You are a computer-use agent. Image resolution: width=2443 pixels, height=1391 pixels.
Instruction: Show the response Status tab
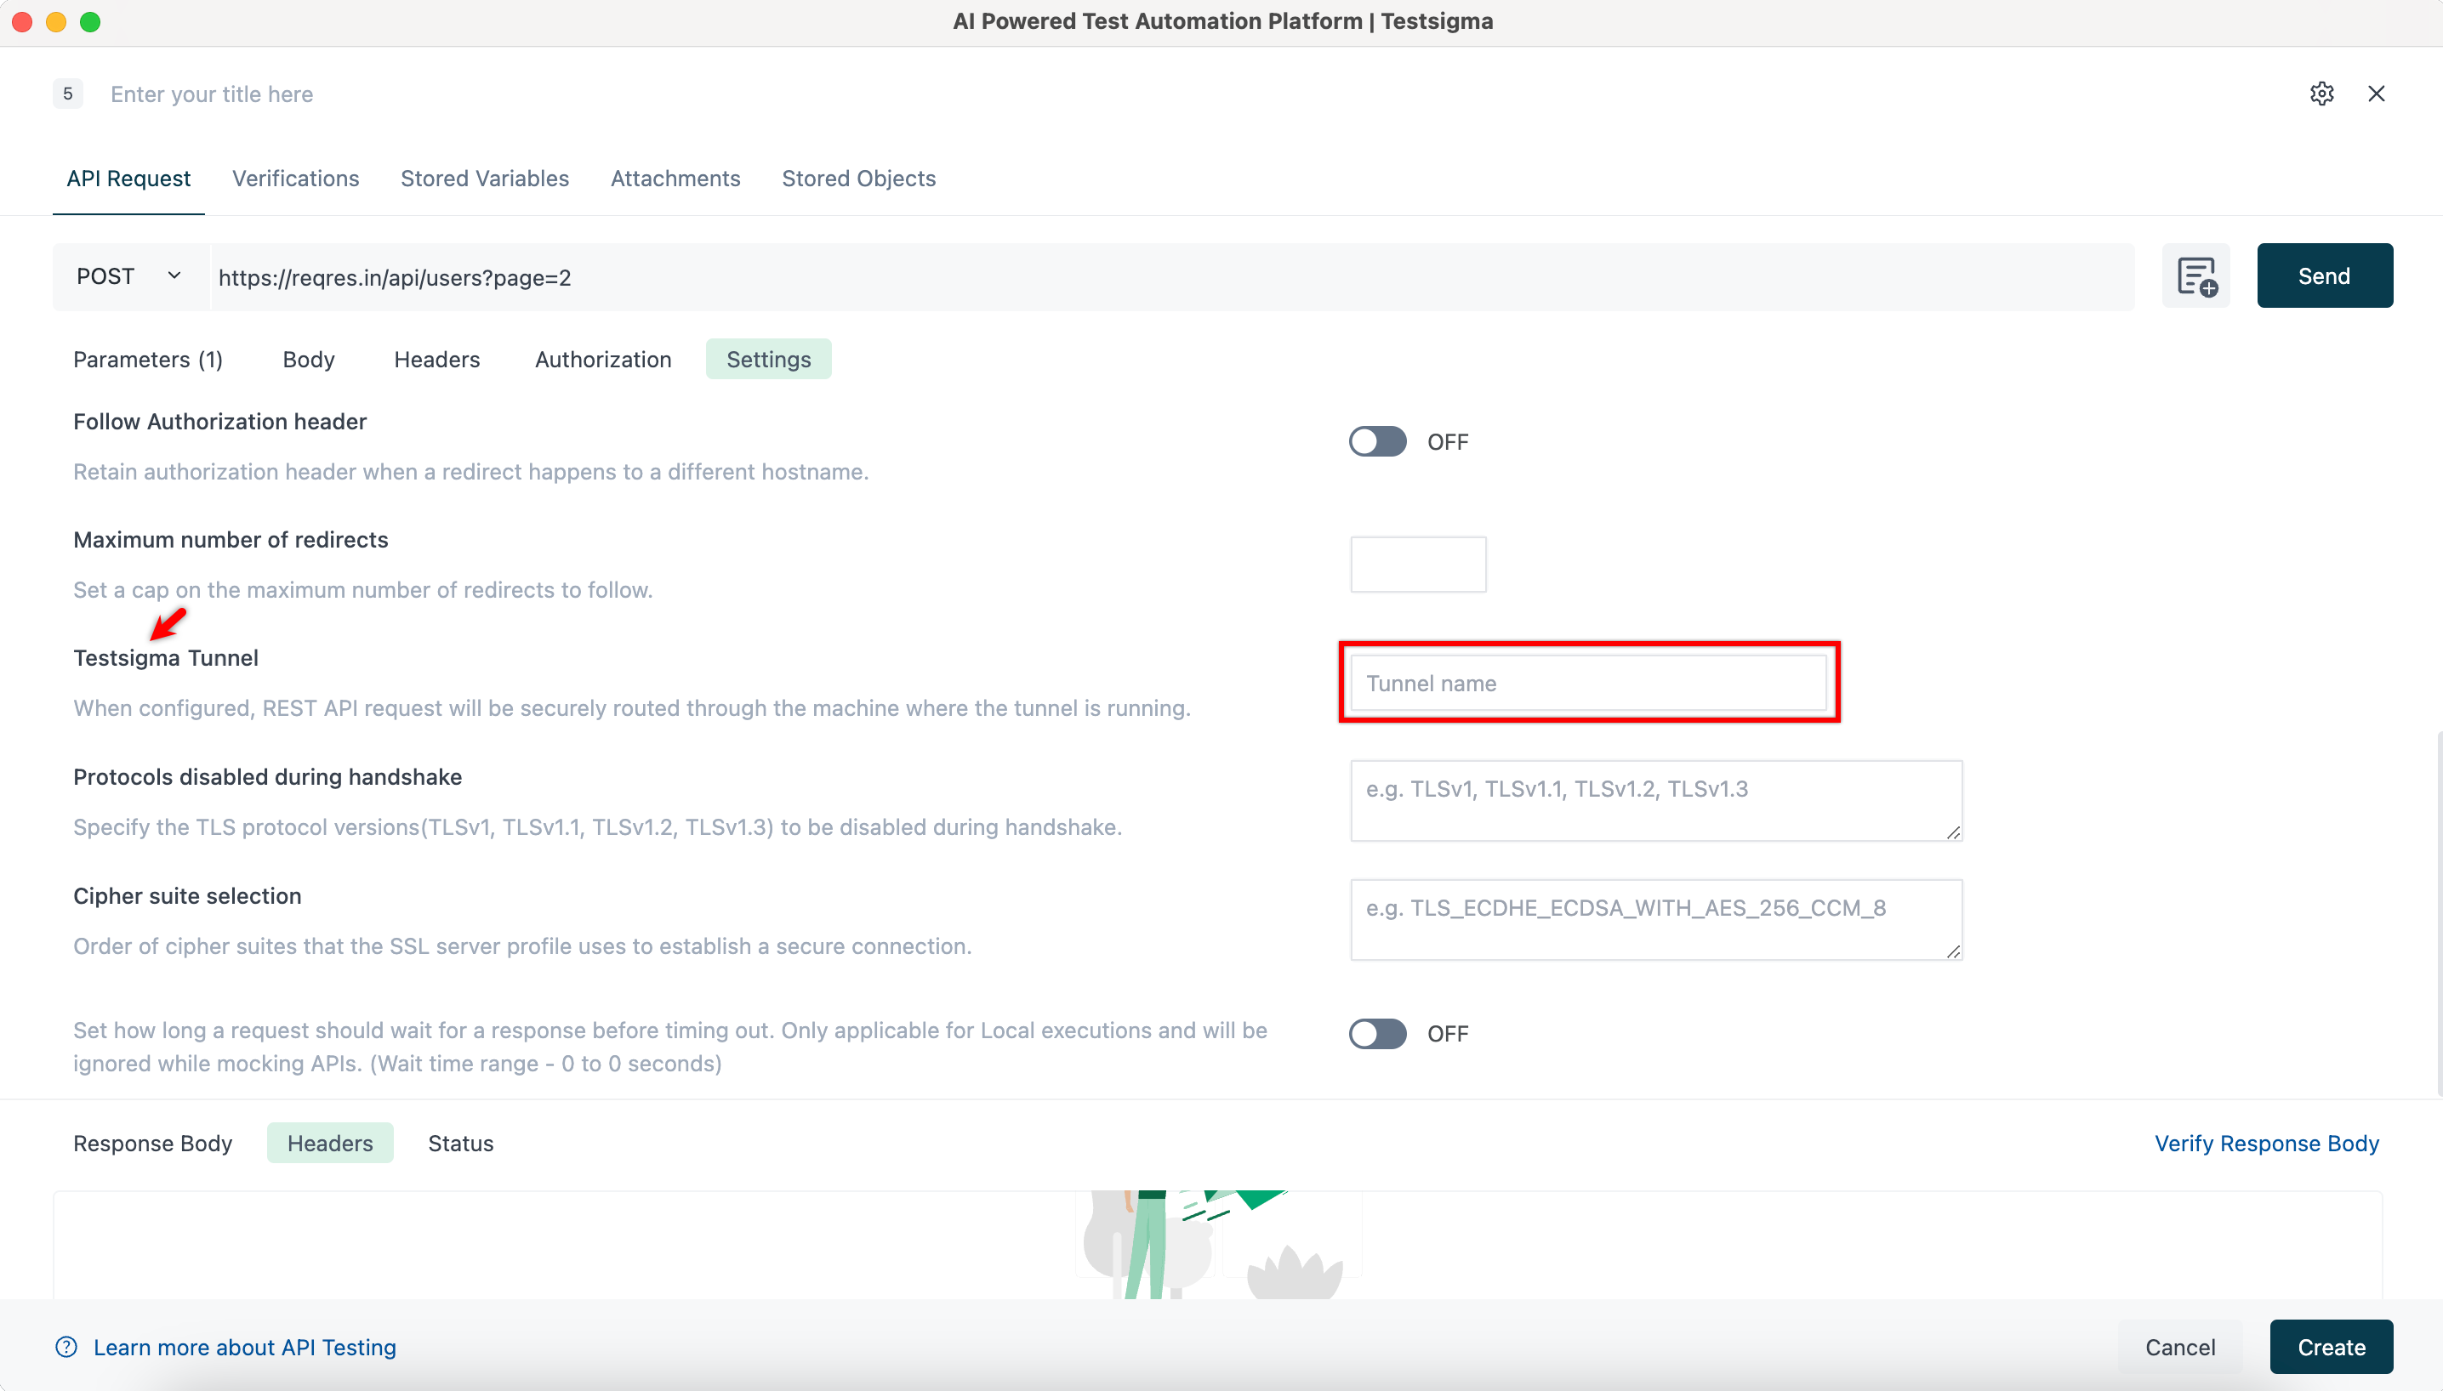(x=461, y=1144)
